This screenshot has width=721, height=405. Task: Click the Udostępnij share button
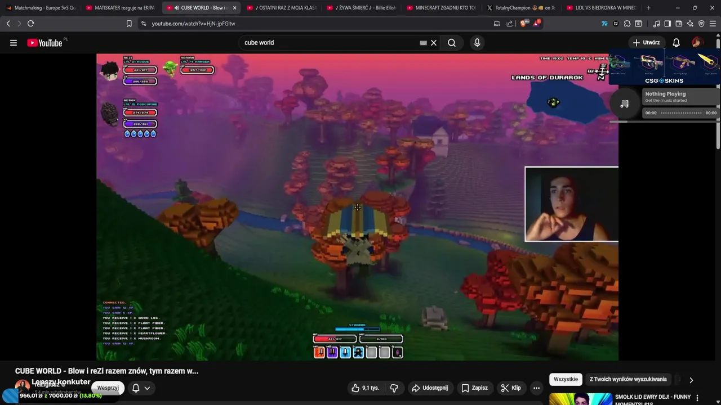pyautogui.click(x=430, y=388)
